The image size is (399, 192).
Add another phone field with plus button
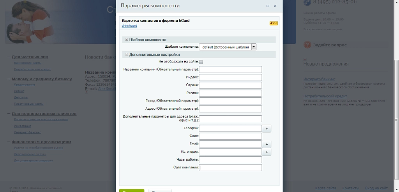pyautogui.click(x=267, y=128)
